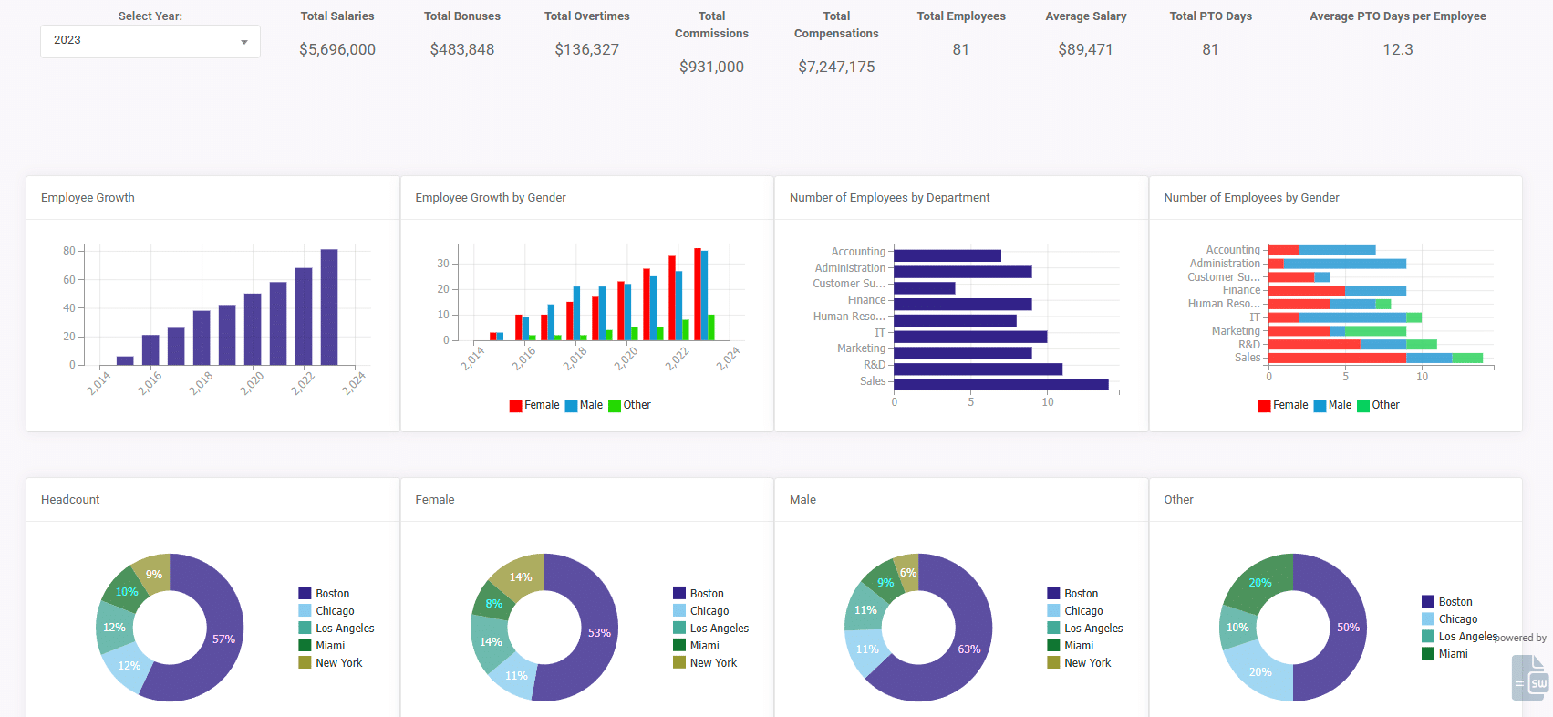Click the Total Overtimes value $136,327
This screenshot has height=717, width=1553.
pyautogui.click(x=587, y=50)
